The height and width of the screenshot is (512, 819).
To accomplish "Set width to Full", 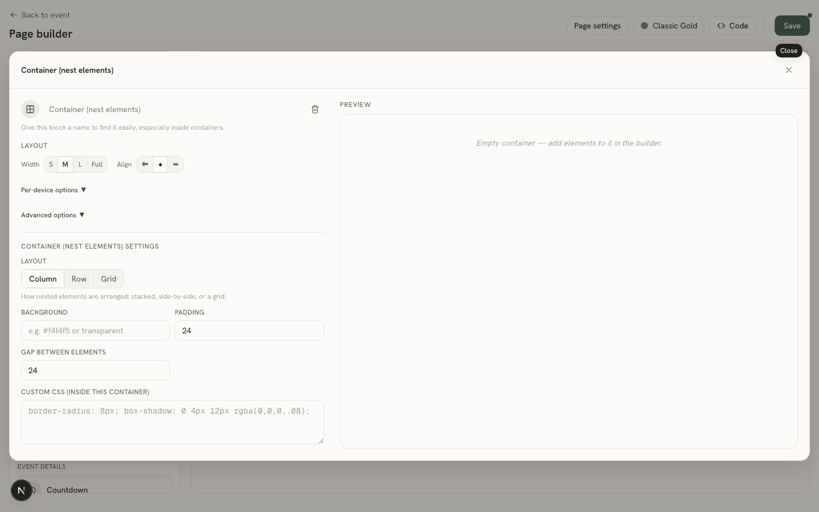I will coord(97,164).
